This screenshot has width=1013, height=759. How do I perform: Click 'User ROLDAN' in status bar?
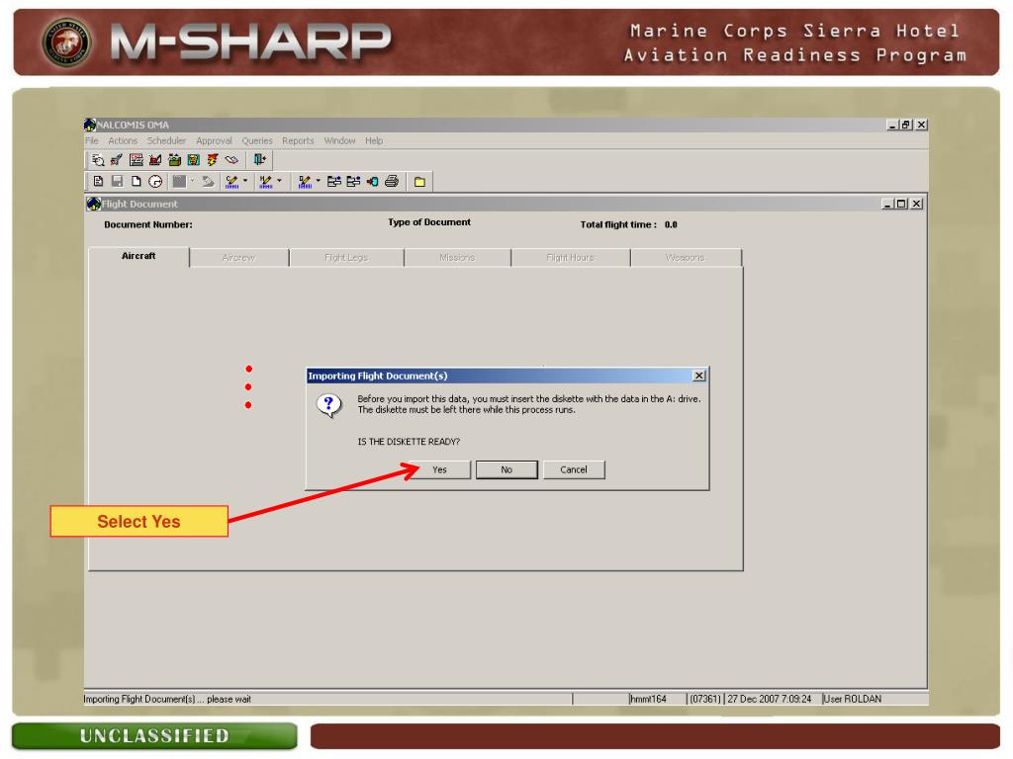(x=853, y=699)
